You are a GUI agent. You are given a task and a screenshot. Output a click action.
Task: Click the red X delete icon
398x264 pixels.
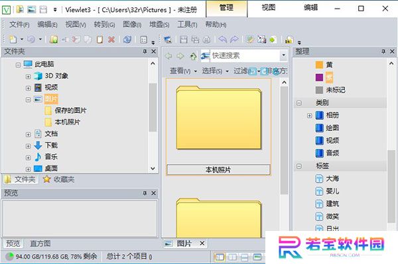point(111,39)
